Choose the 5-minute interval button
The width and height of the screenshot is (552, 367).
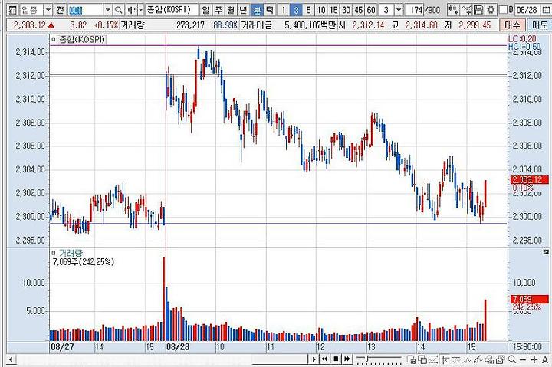click(x=308, y=10)
